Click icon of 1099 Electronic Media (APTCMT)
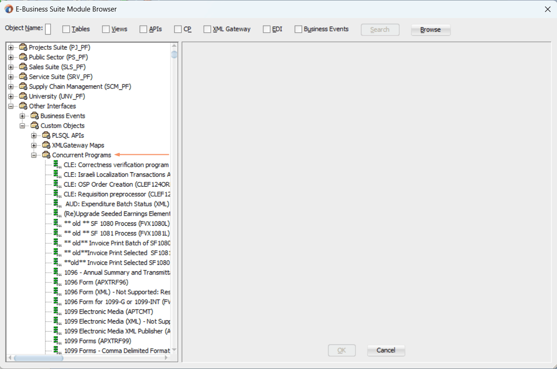This screenshot has width=557, height=369. [58, 311]
